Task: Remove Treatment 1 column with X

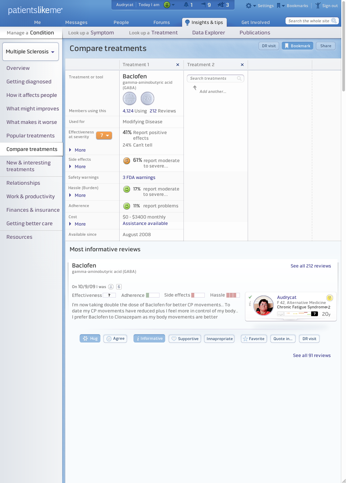Action: (x=178, y=65)
